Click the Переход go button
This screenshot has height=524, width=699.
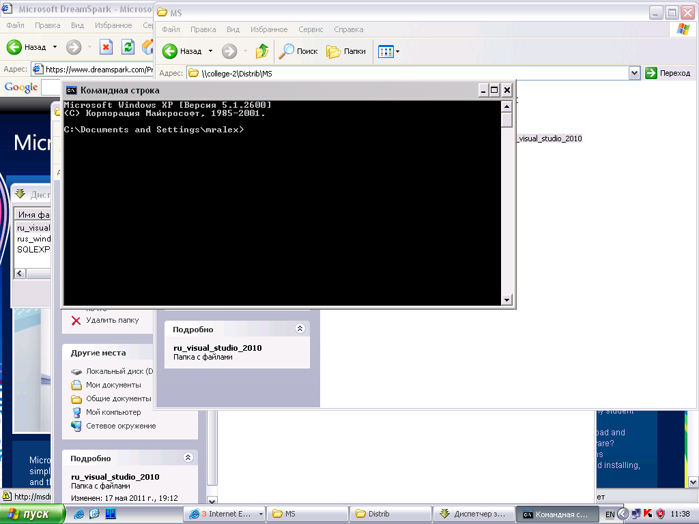[668, 73]
